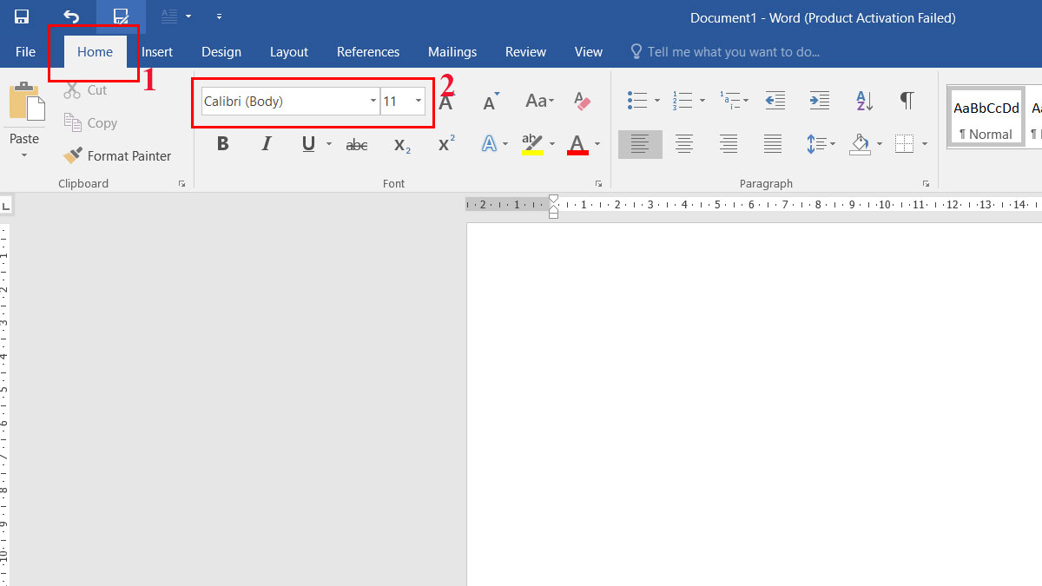The width and height of the screenshot is (1042, 586).
Task: Click the Grow Font size icon
Action: pos(446,102)
